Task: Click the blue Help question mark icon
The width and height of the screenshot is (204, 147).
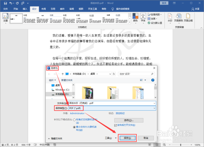Action: (x=153, y=80)
